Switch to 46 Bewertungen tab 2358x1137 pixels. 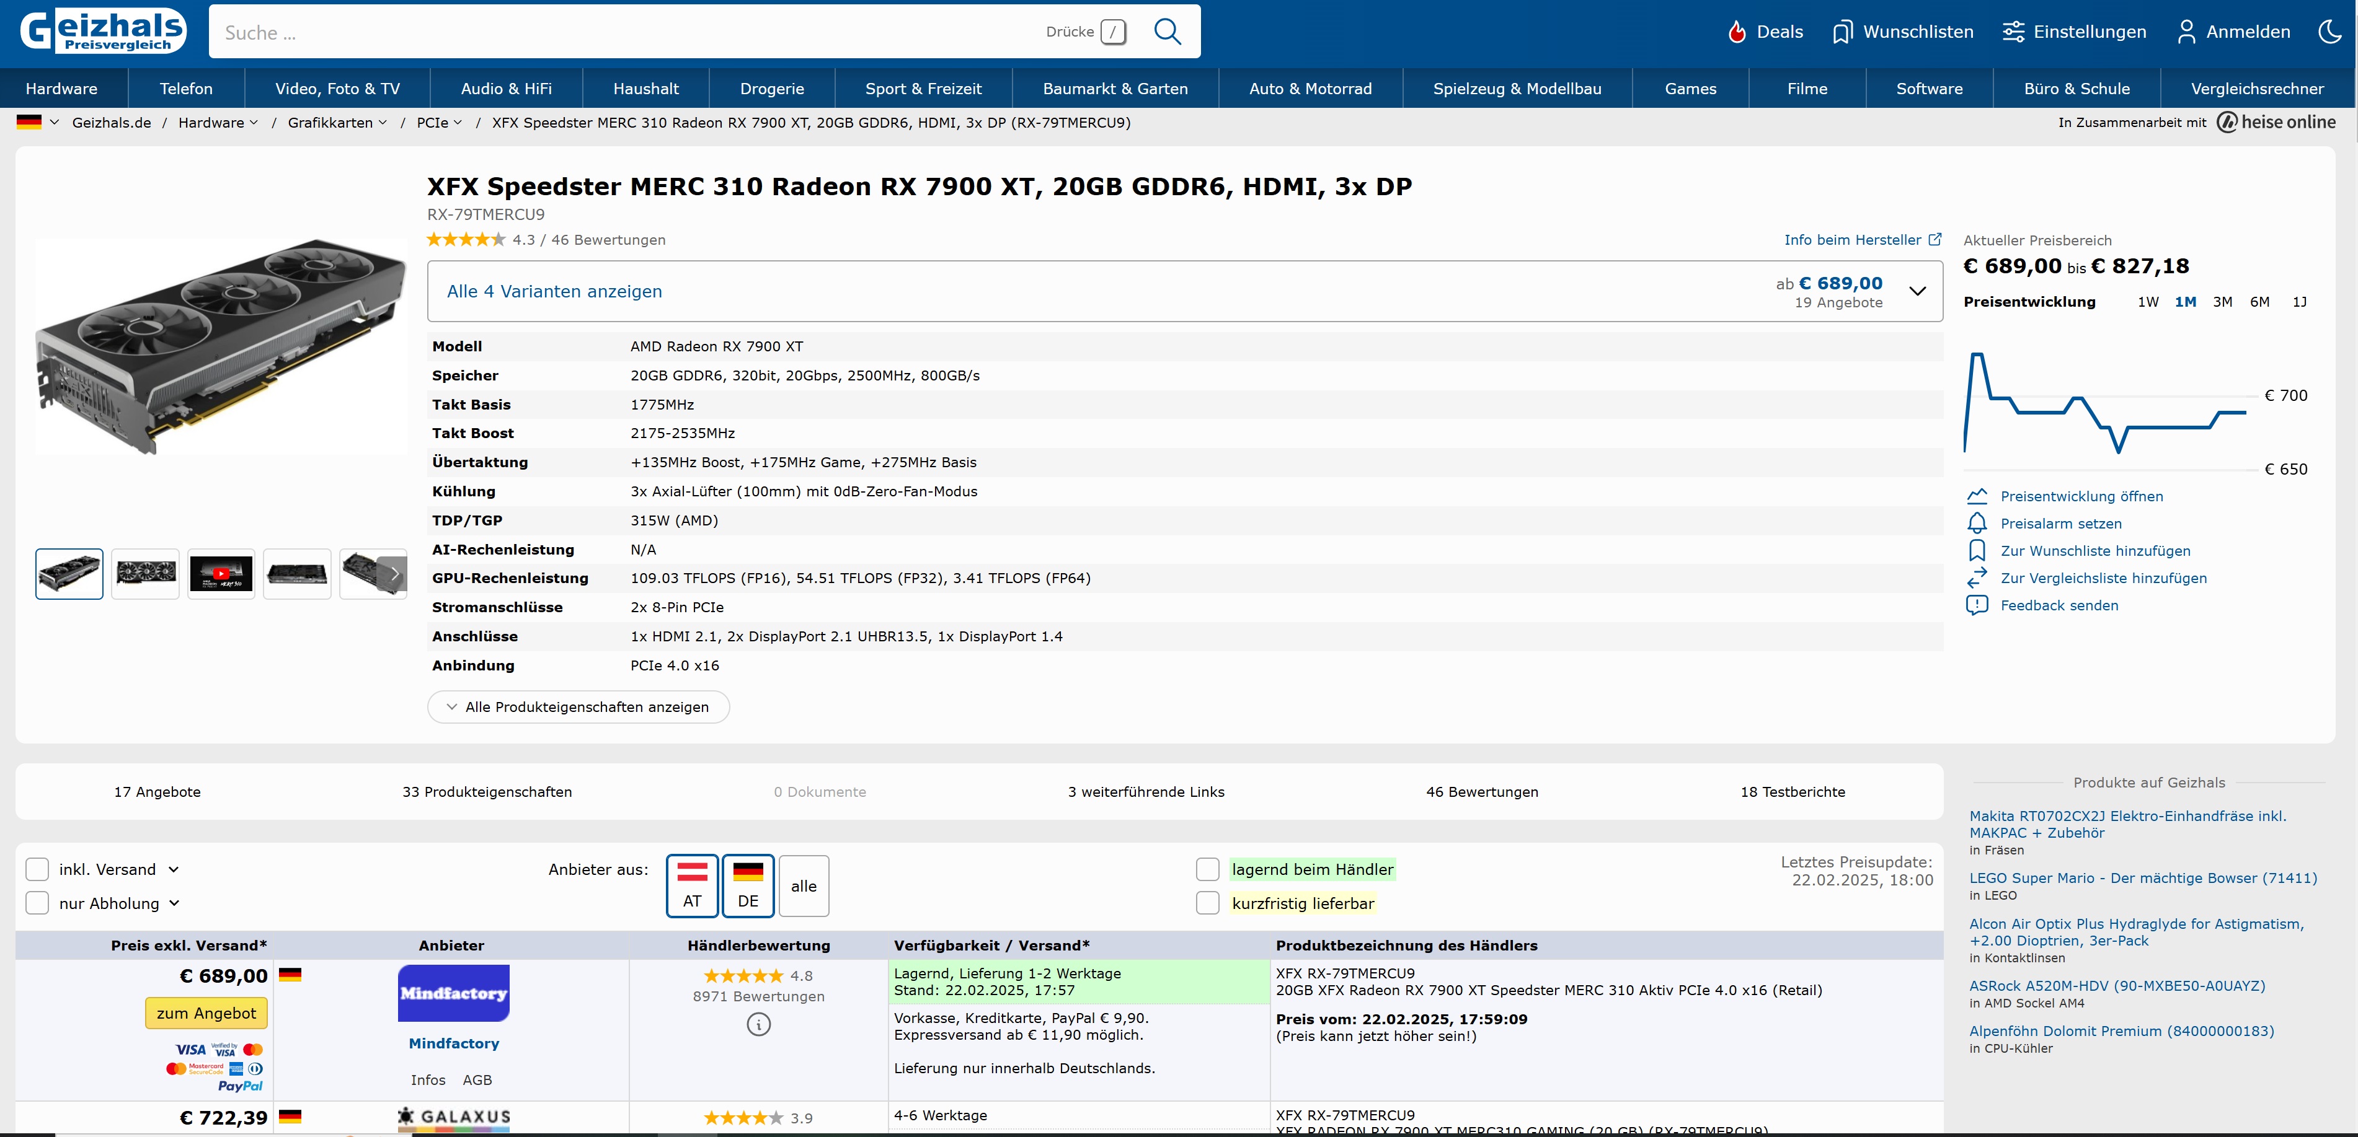[x=1482, y=792]
